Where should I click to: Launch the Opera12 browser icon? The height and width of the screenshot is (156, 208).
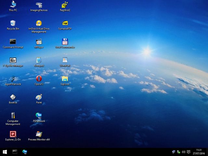39,79
